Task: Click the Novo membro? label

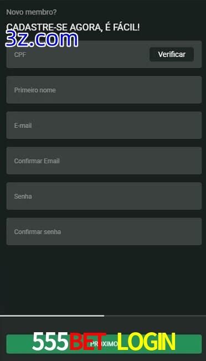Action: pyautogui.click(x=32, y=12)
